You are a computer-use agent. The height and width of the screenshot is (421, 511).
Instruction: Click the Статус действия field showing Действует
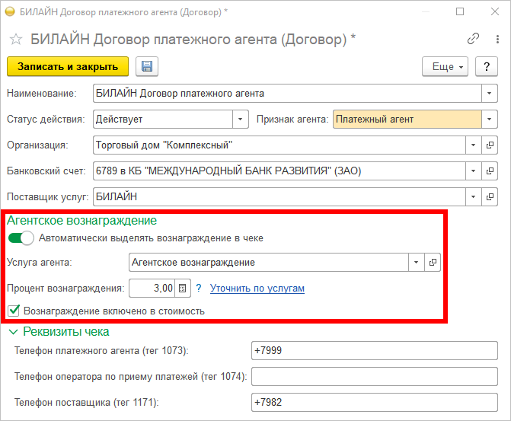(x=163, y=120)
